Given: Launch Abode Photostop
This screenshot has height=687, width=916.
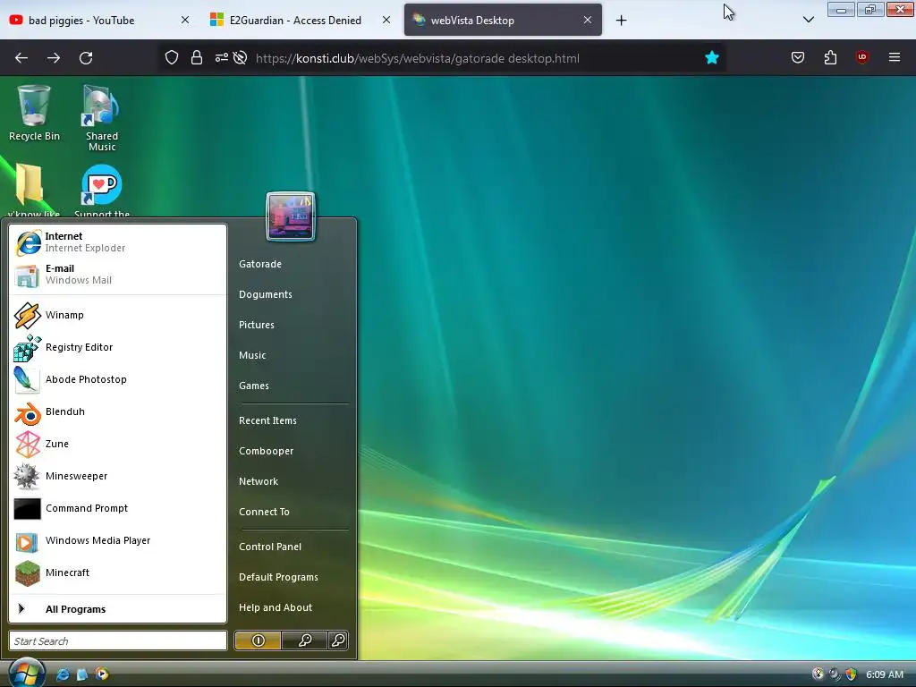Looking at the screenshot, I should pyautogui.click(x=117, y=379).
